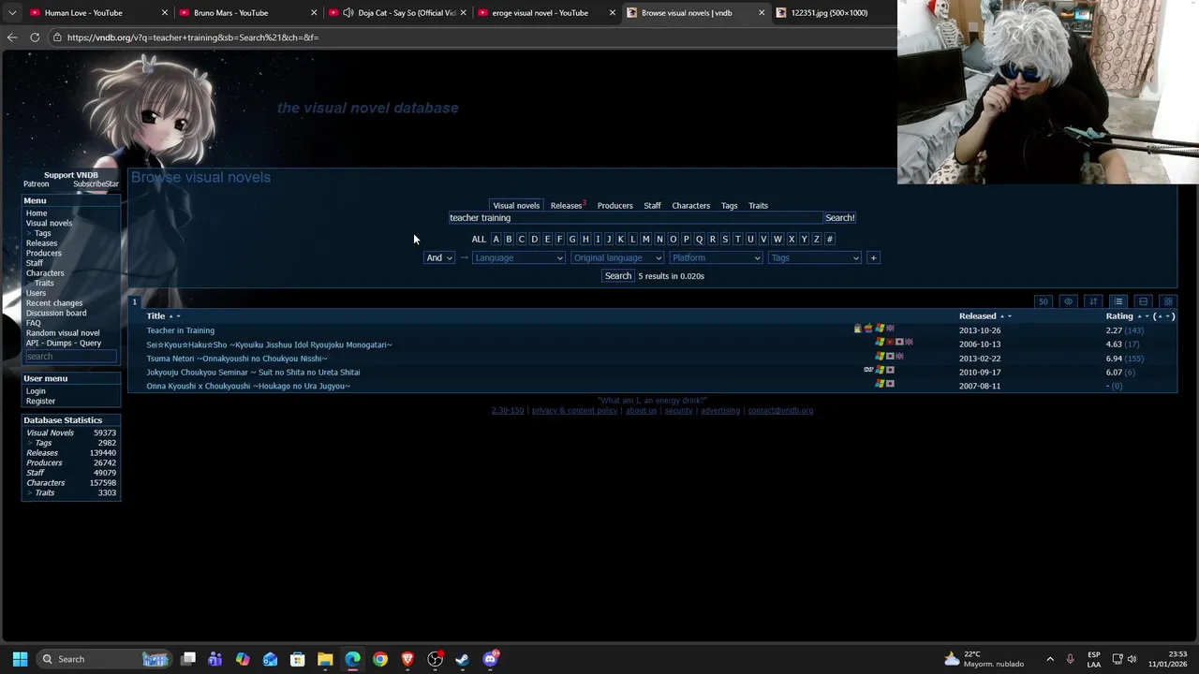Open File Explorer from taskbar
The height and width of the screenshot is (674, 1199).
click(x=325, y=659)
